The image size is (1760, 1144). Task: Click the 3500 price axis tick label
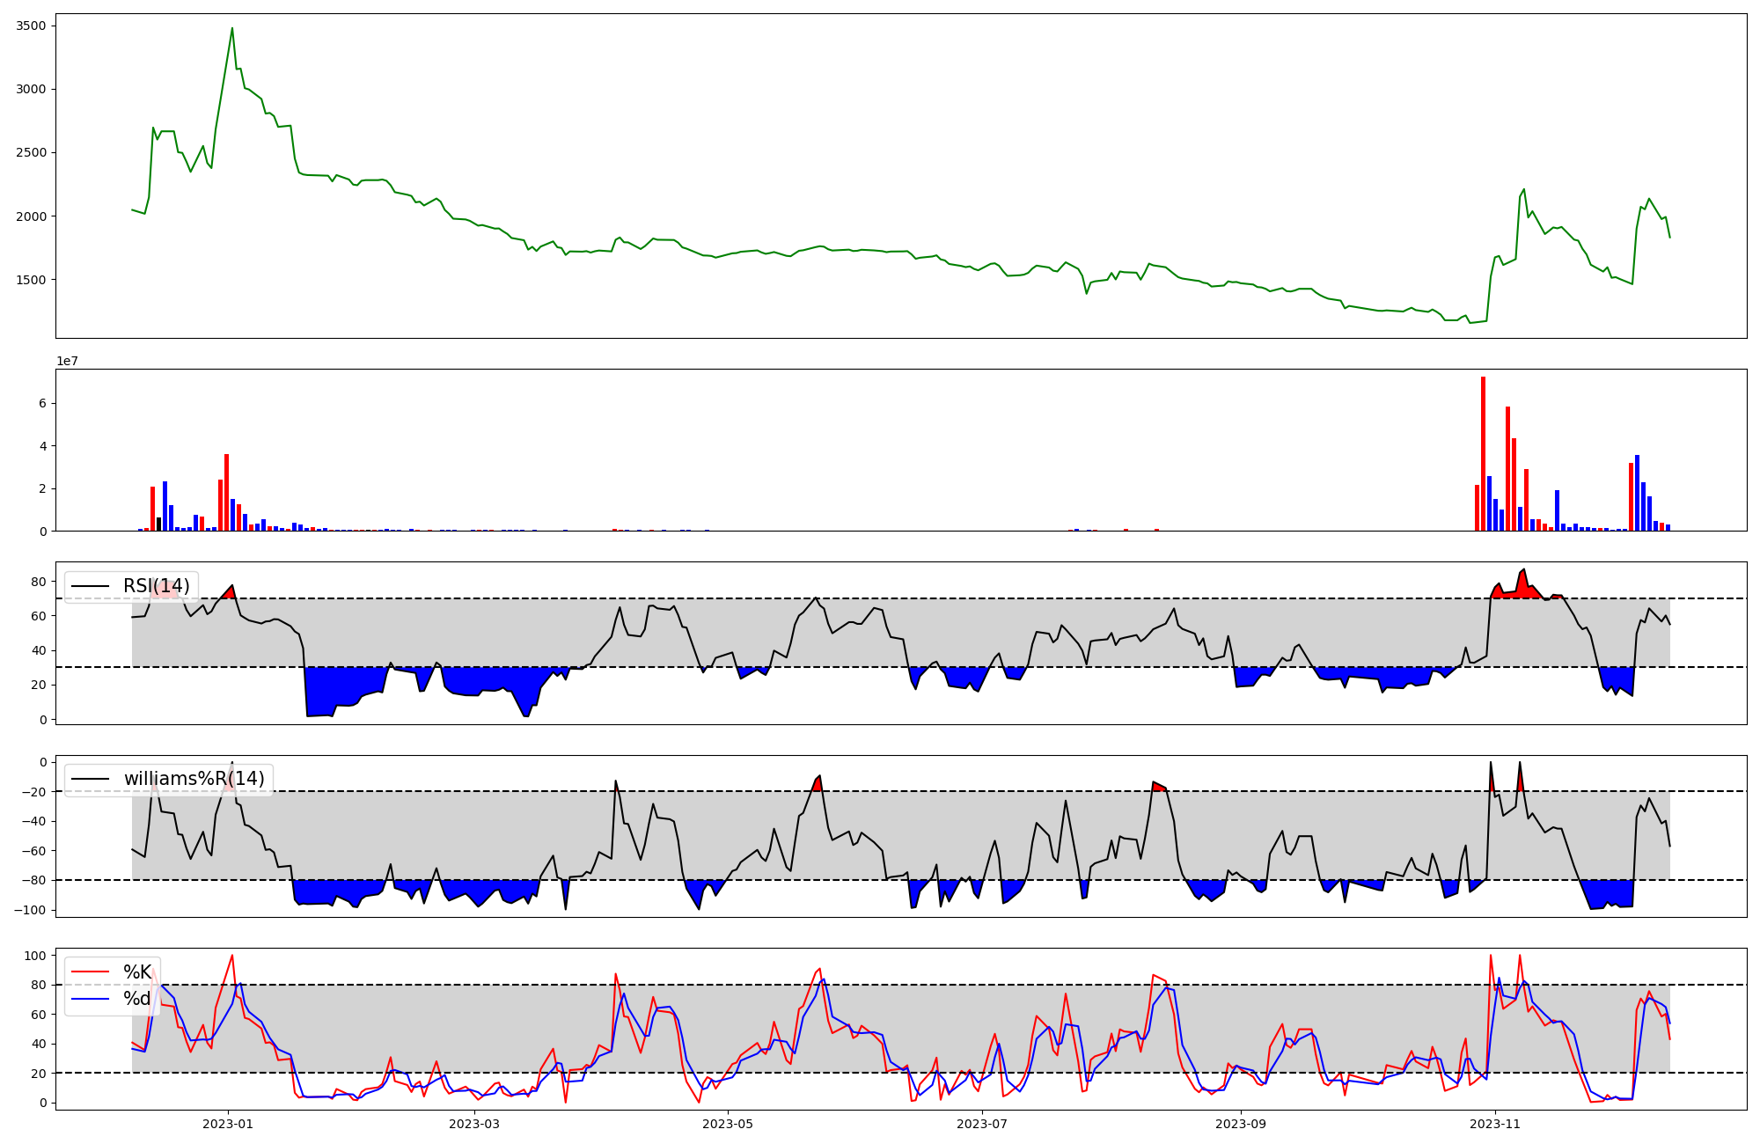point(31,26)
